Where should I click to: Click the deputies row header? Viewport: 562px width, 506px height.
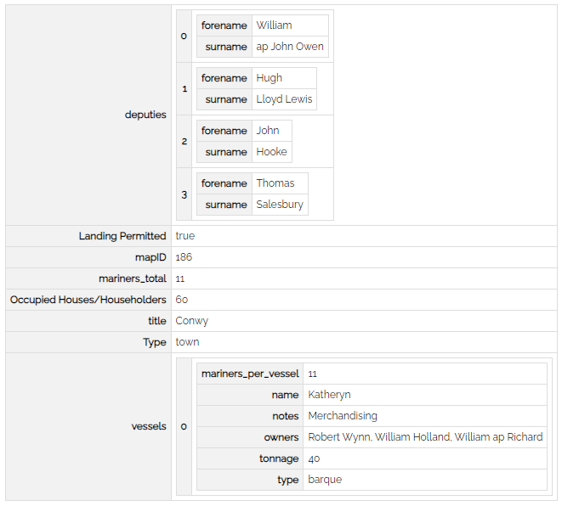tap(145, 115)
